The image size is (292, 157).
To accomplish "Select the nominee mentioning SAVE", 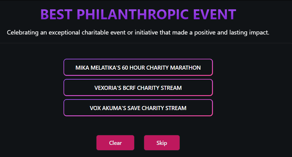I will click(138, 108).
